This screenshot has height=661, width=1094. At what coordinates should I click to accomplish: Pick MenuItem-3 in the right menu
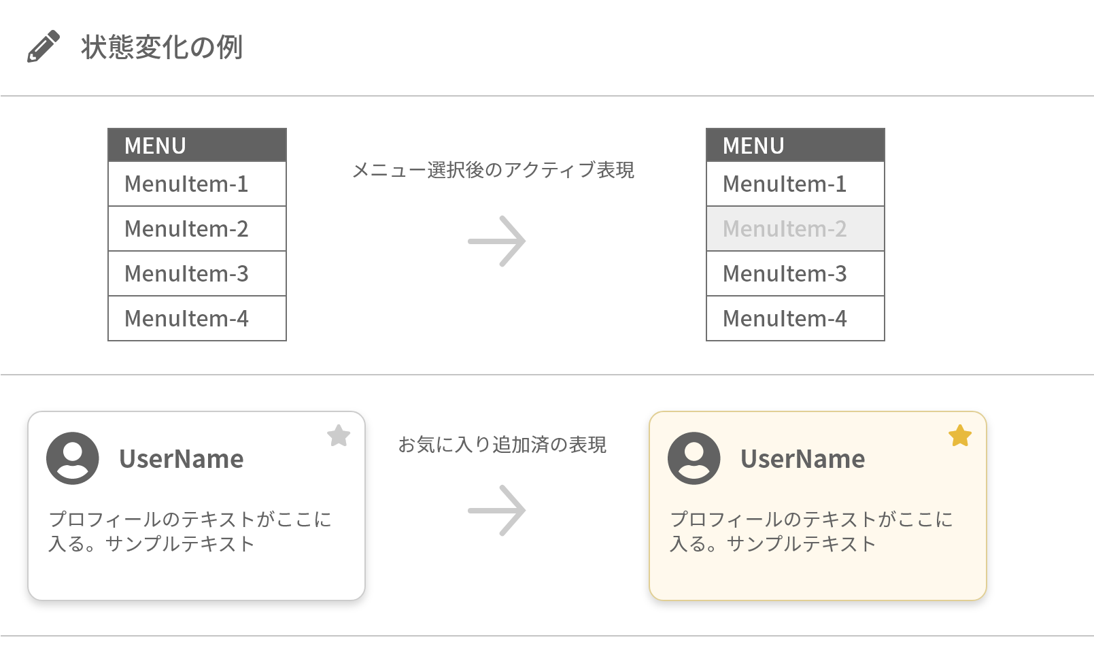coord(796,273)
